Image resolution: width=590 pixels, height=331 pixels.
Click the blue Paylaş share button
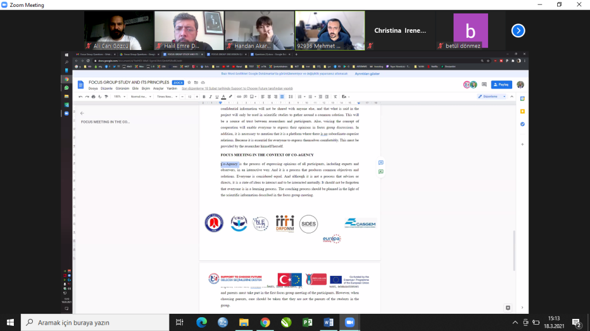click(x=501, y=85)
